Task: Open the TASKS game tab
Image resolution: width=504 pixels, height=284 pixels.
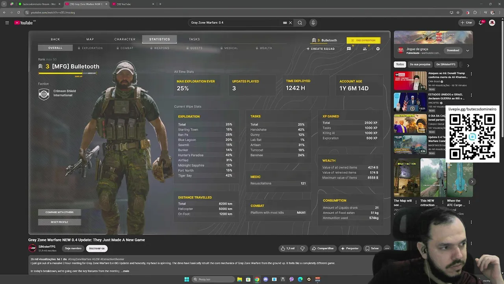Action: pos(194,39)
